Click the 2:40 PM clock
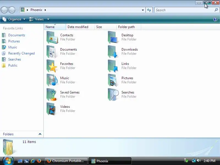The height and width of the screenshot is (165, 220). [209, 161]
